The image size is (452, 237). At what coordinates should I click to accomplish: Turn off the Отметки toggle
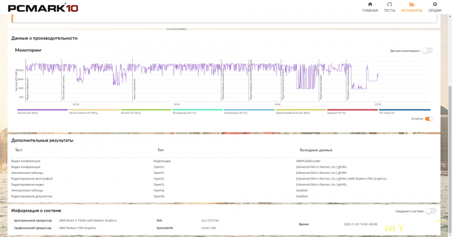429,118
